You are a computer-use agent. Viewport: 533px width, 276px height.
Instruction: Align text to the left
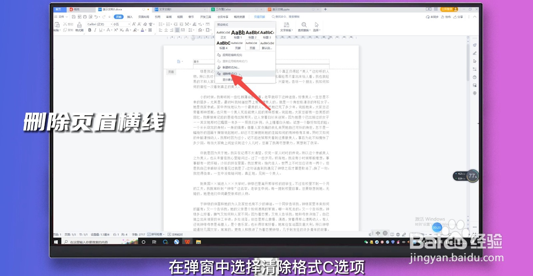(160, 30)
